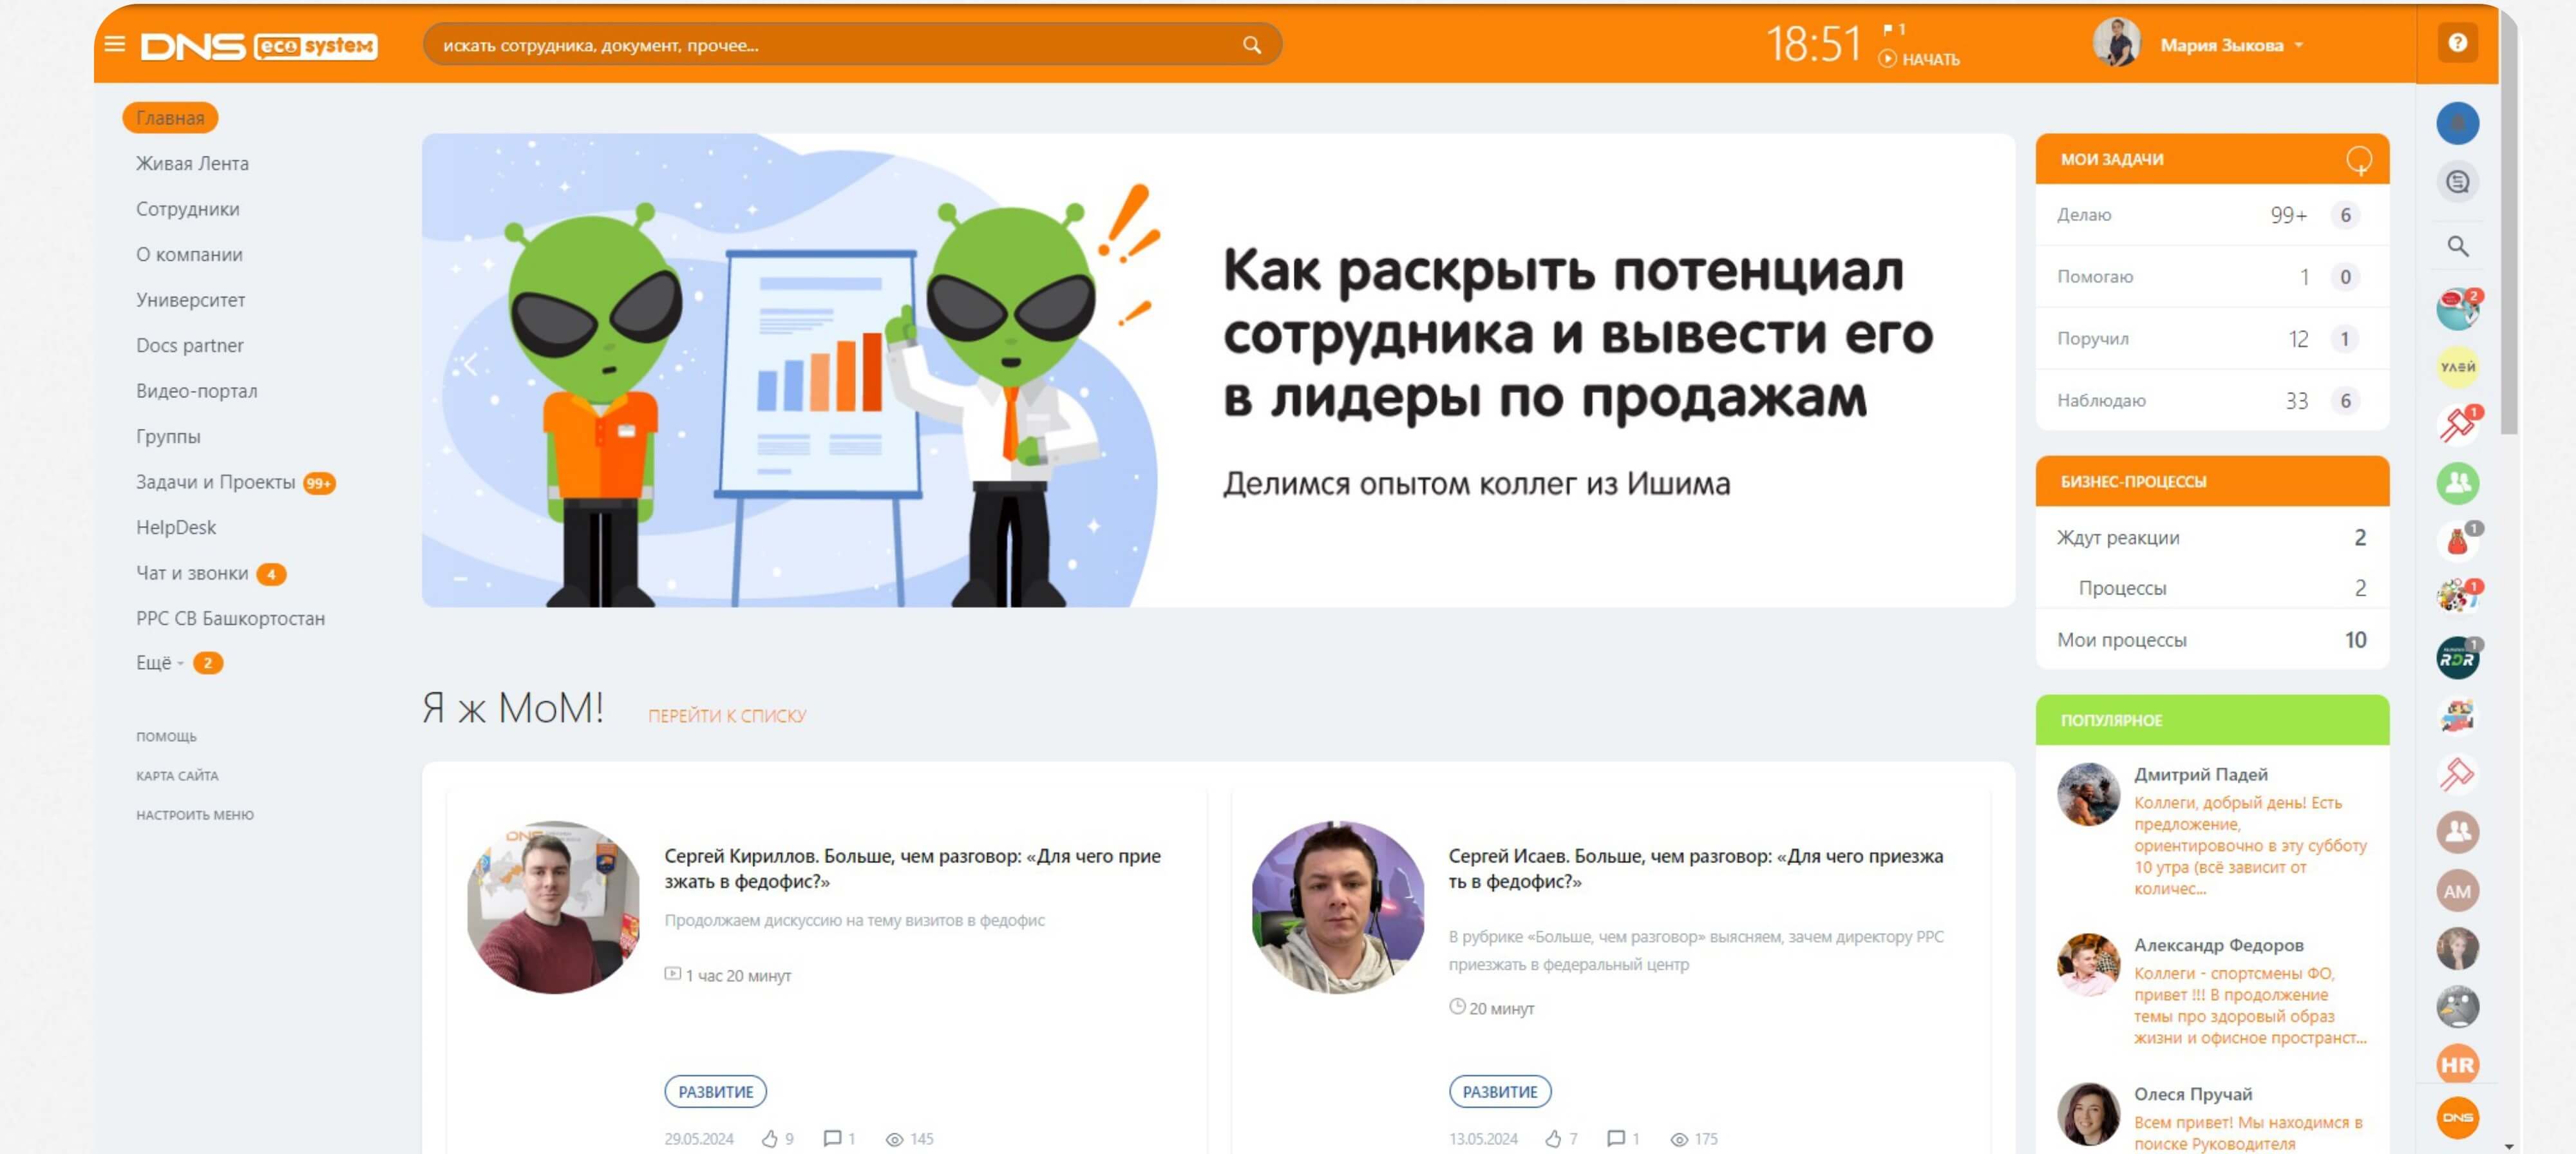Open the Университет section
The width and height of the screenshot is (2576, 1154).
pyautogui.click(x=190, y=300)
